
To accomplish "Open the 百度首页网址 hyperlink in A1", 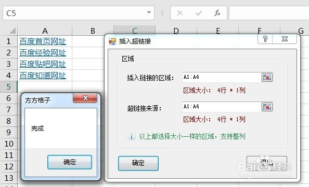I will click(x=43, y=41).
